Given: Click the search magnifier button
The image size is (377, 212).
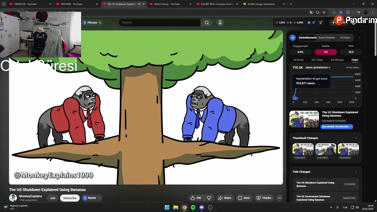Looking at the screenshot, I should click(x=207, y=22).
